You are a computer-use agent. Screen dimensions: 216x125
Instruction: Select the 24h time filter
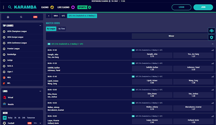pos(24,118)
